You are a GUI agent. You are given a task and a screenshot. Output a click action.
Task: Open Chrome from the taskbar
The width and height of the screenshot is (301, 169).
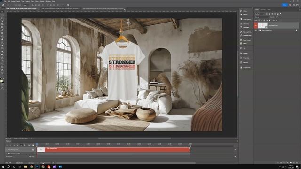pos(32,167)
